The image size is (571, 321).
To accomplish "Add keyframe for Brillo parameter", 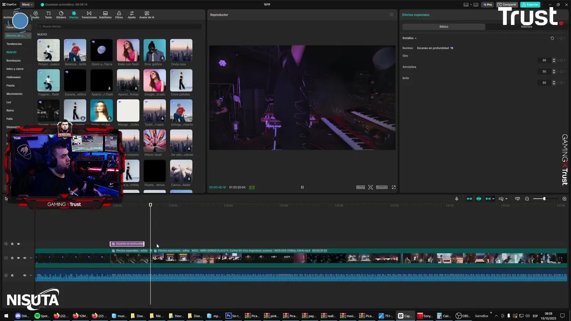I will point(562,82).
